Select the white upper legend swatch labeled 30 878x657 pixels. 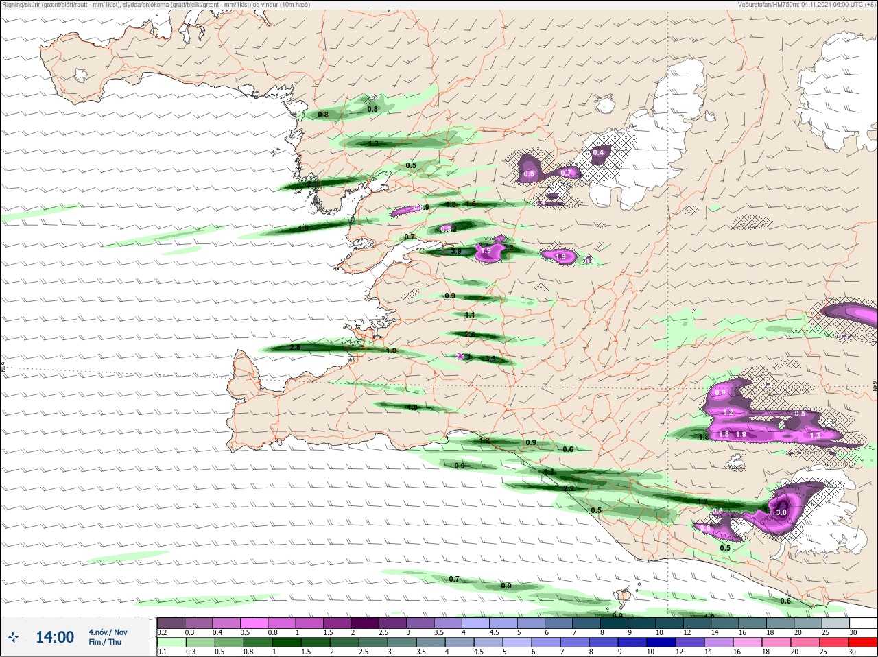[862, 623]
